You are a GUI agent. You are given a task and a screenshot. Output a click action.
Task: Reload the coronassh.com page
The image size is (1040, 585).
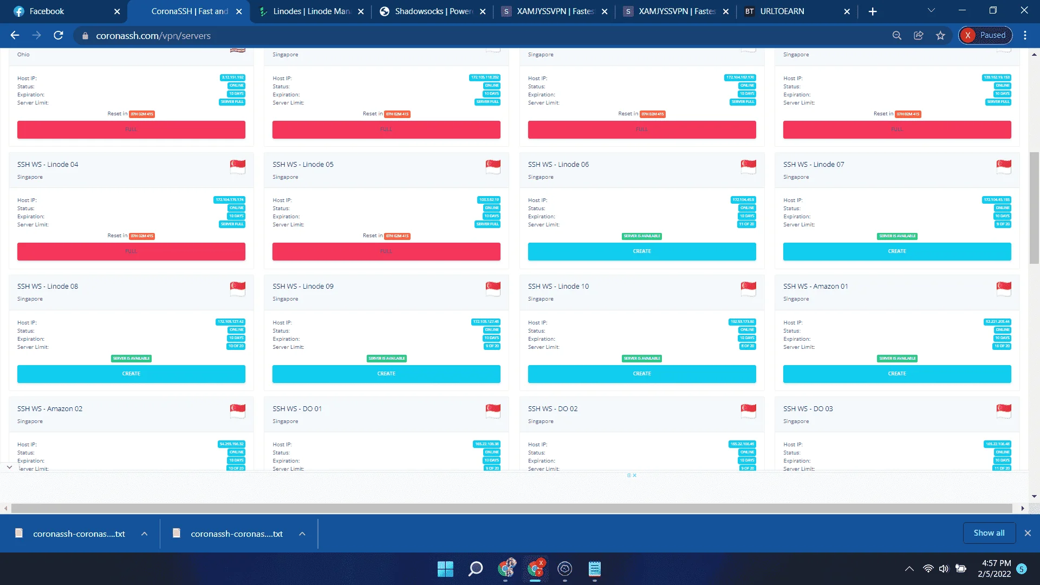[x=58, y=35]
